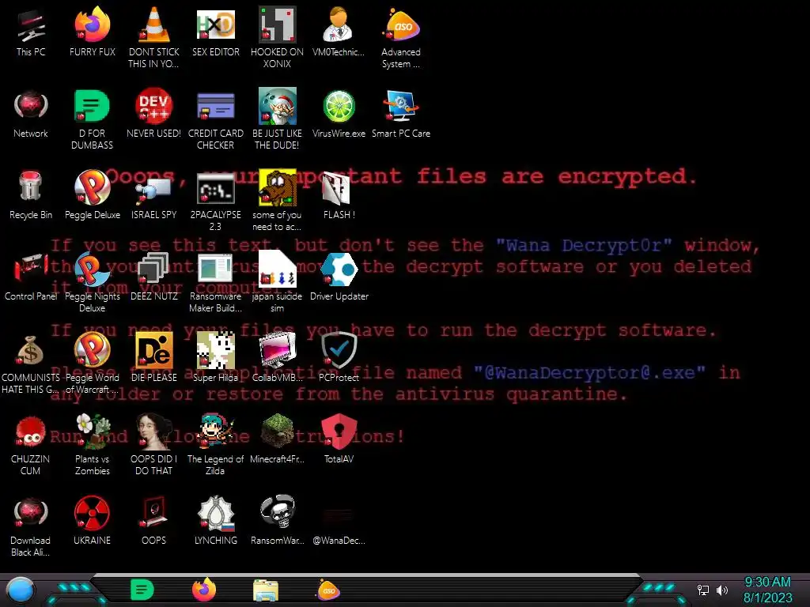Select the Advanced System desktop shortcut
The width and height of the screenshot is (810, 607).
pyautogui.click(x=401, y=39)
